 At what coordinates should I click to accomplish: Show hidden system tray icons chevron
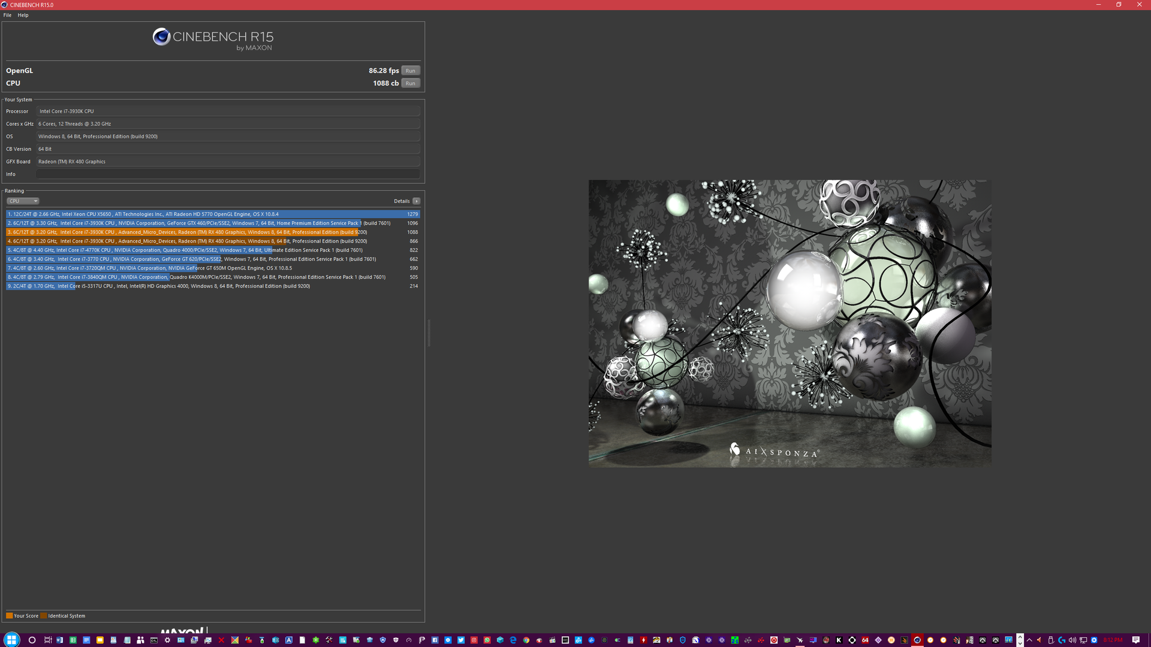click(1029, 640)
